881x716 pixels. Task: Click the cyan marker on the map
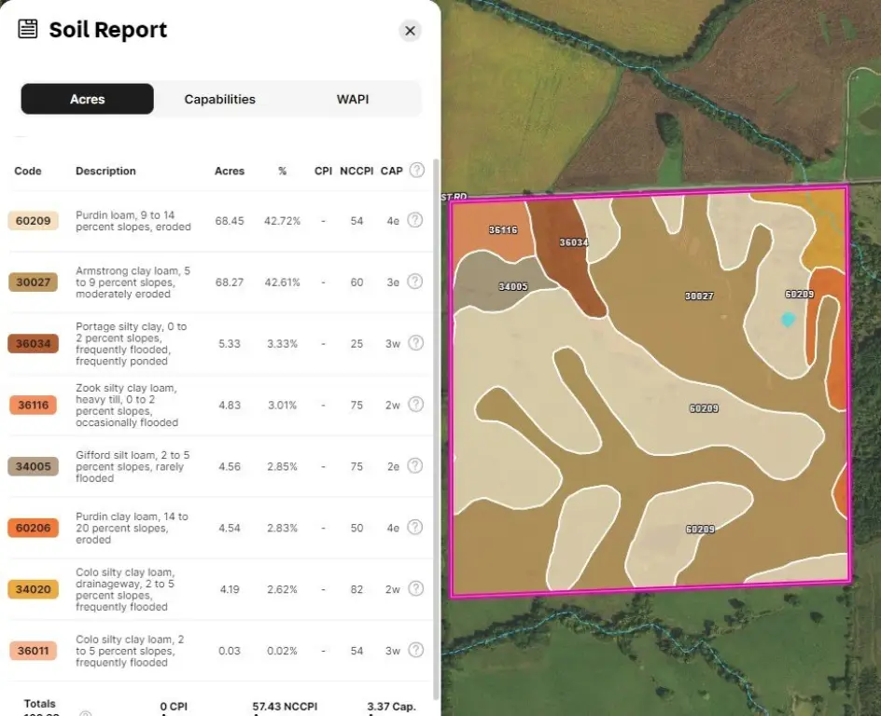tap(788, 320)
